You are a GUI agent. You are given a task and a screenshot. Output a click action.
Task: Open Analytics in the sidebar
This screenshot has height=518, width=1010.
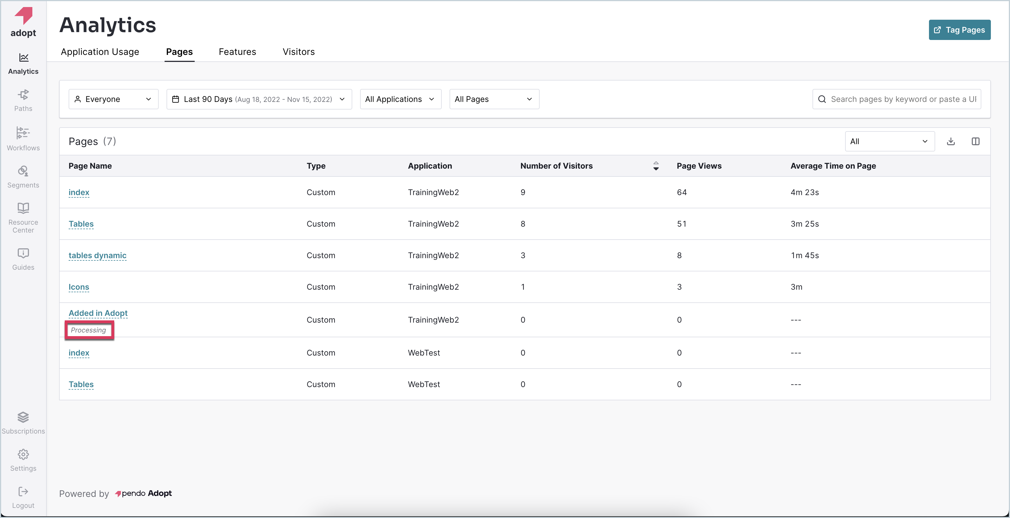coord(23,64)
